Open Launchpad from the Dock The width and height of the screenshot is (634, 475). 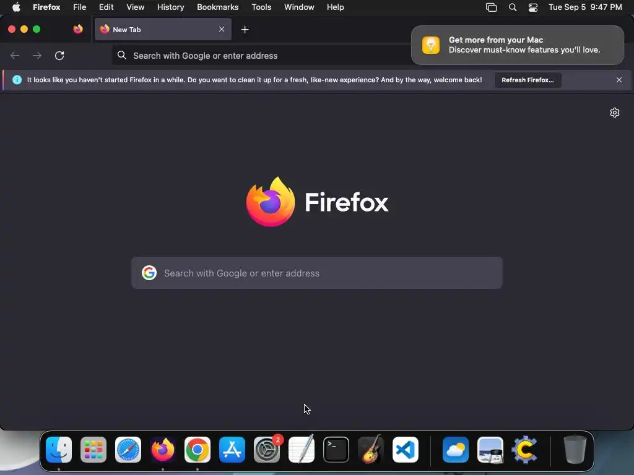[x=93, y=450]
